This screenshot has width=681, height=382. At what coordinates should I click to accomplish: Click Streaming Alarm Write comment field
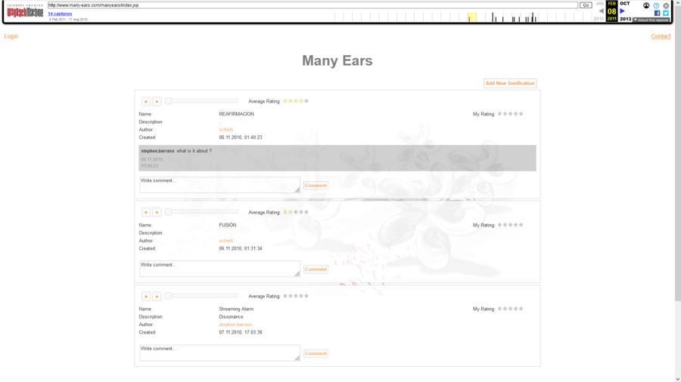219,353
